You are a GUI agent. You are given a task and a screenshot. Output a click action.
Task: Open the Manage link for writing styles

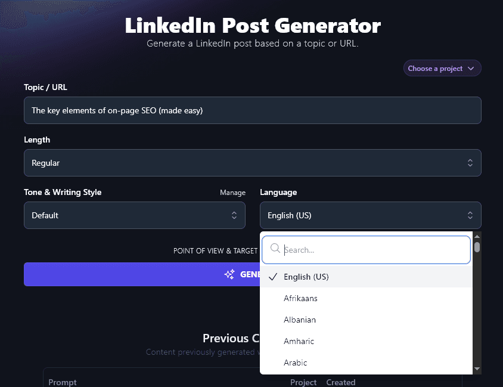pos(232,192)
